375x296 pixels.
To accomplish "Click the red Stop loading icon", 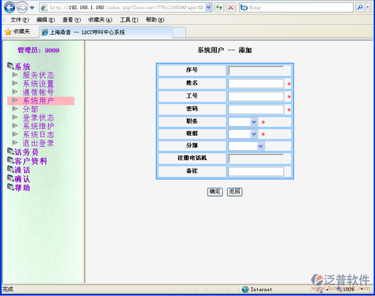I will tap(231, 7).
